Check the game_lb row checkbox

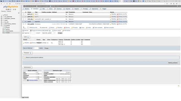point(23,17)
